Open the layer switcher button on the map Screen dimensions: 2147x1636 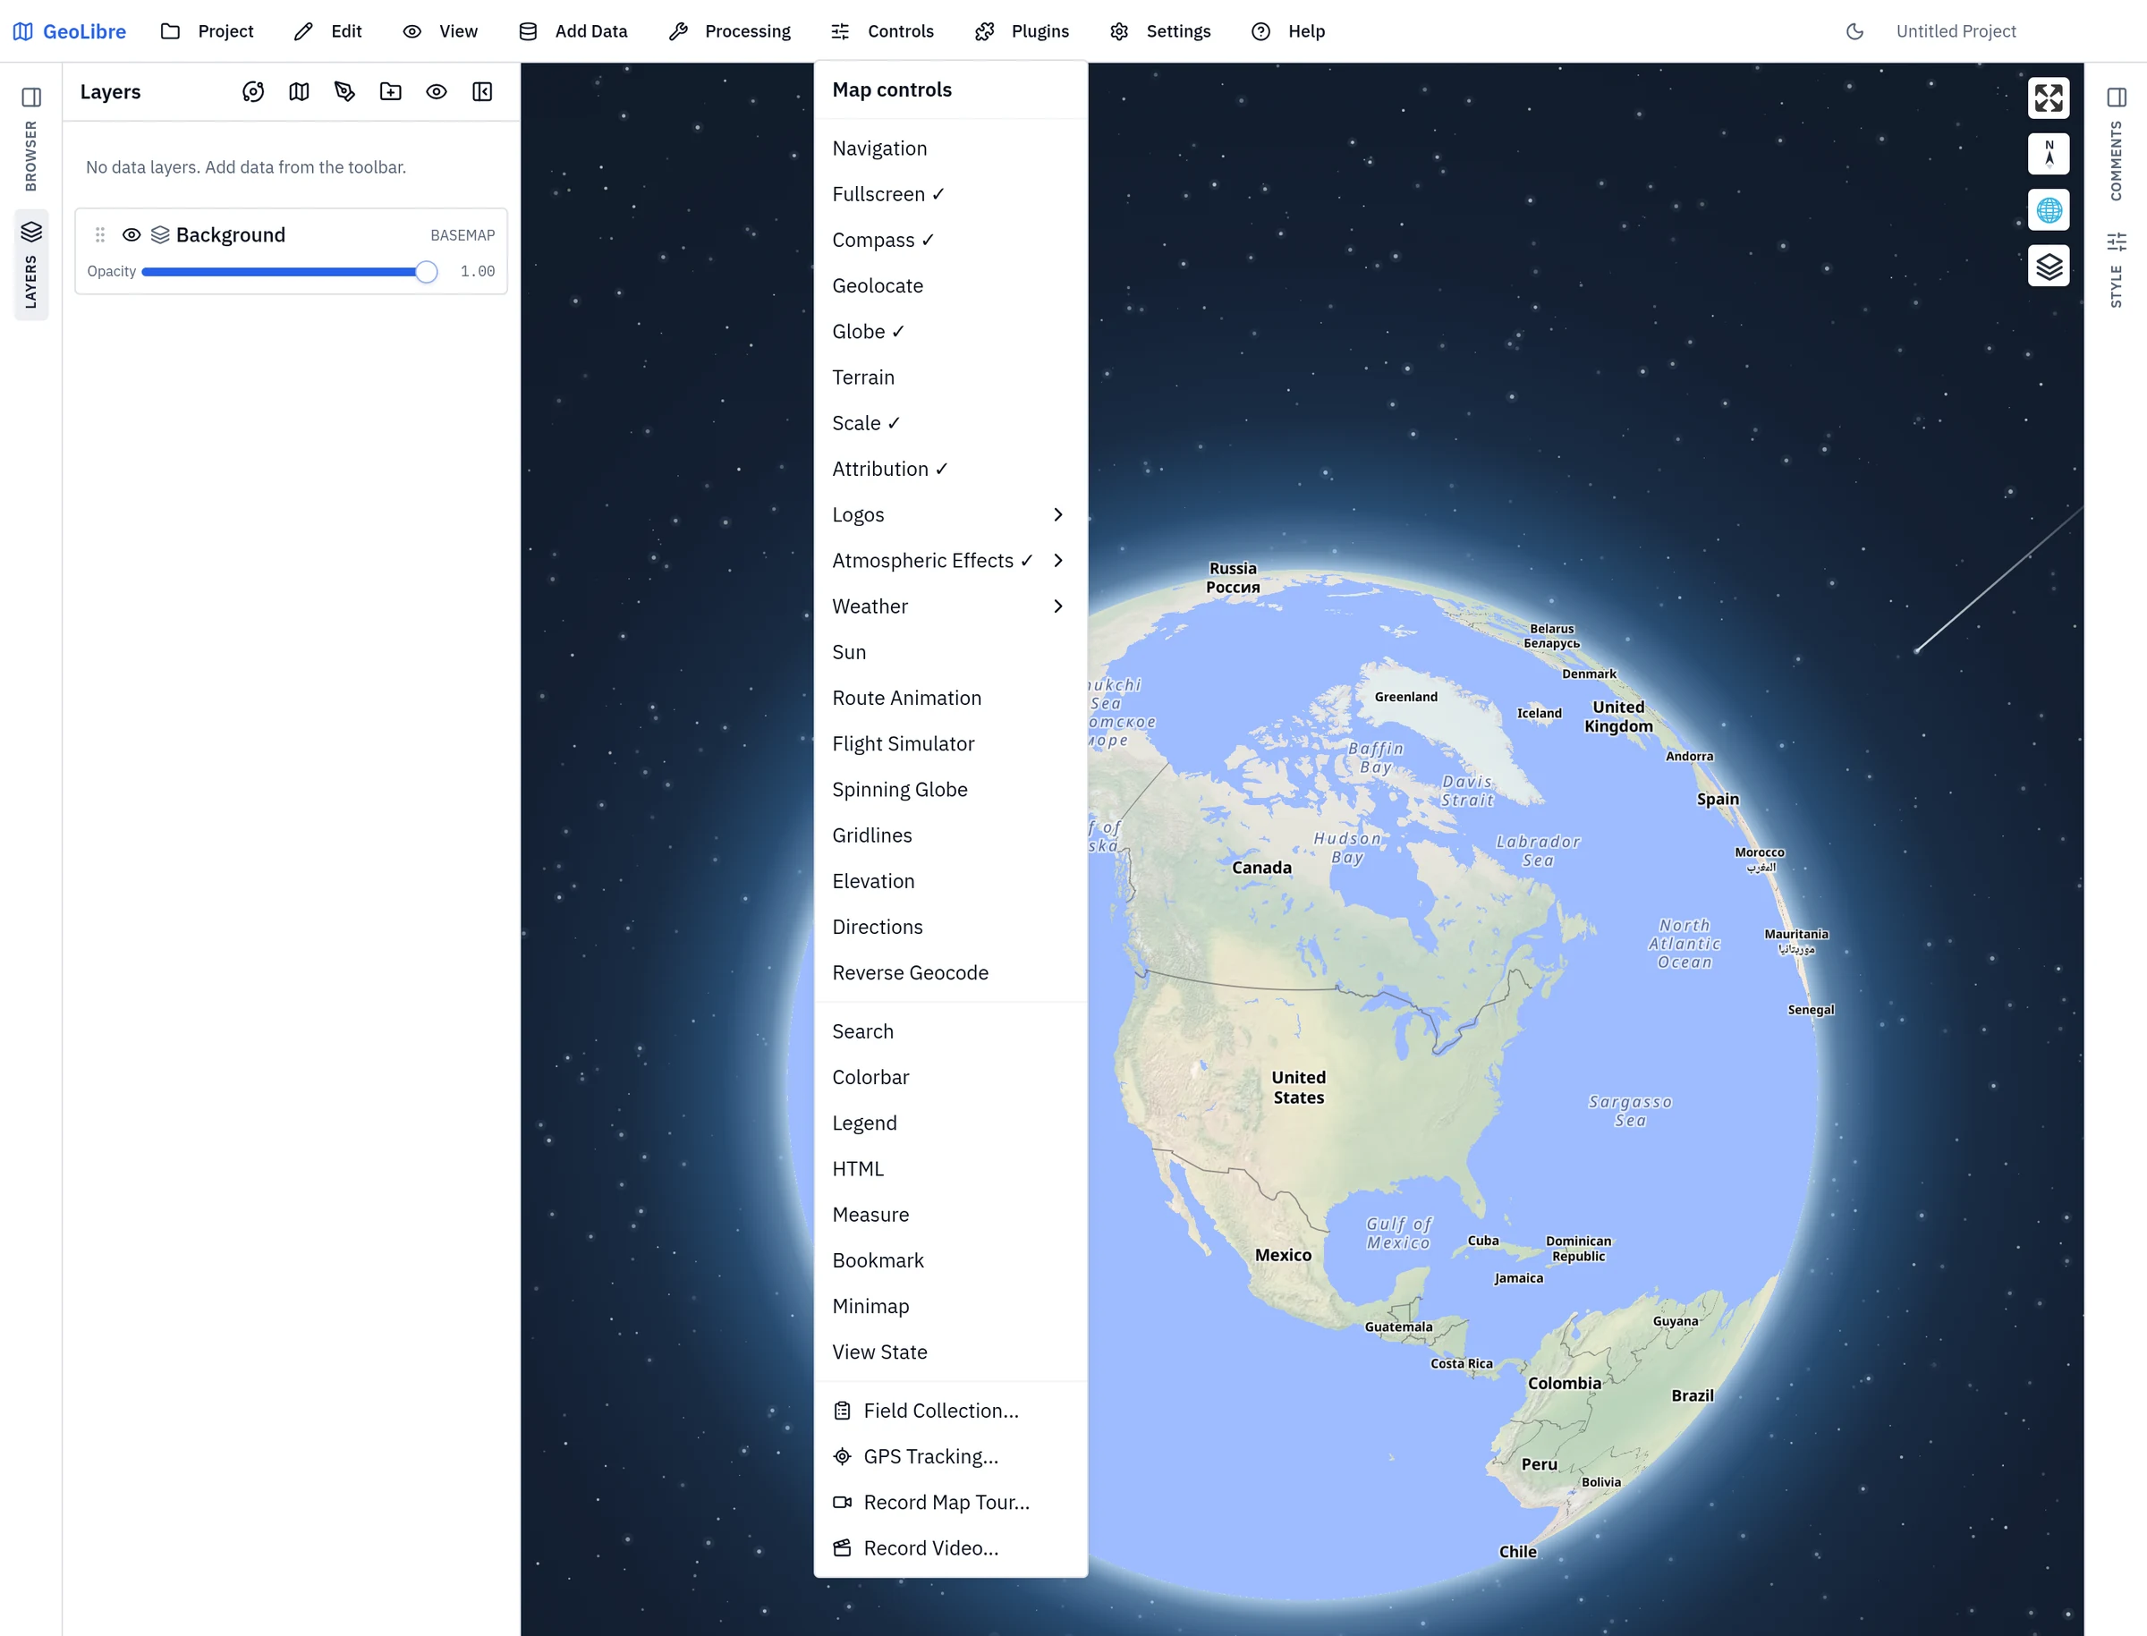(2049, 266)
